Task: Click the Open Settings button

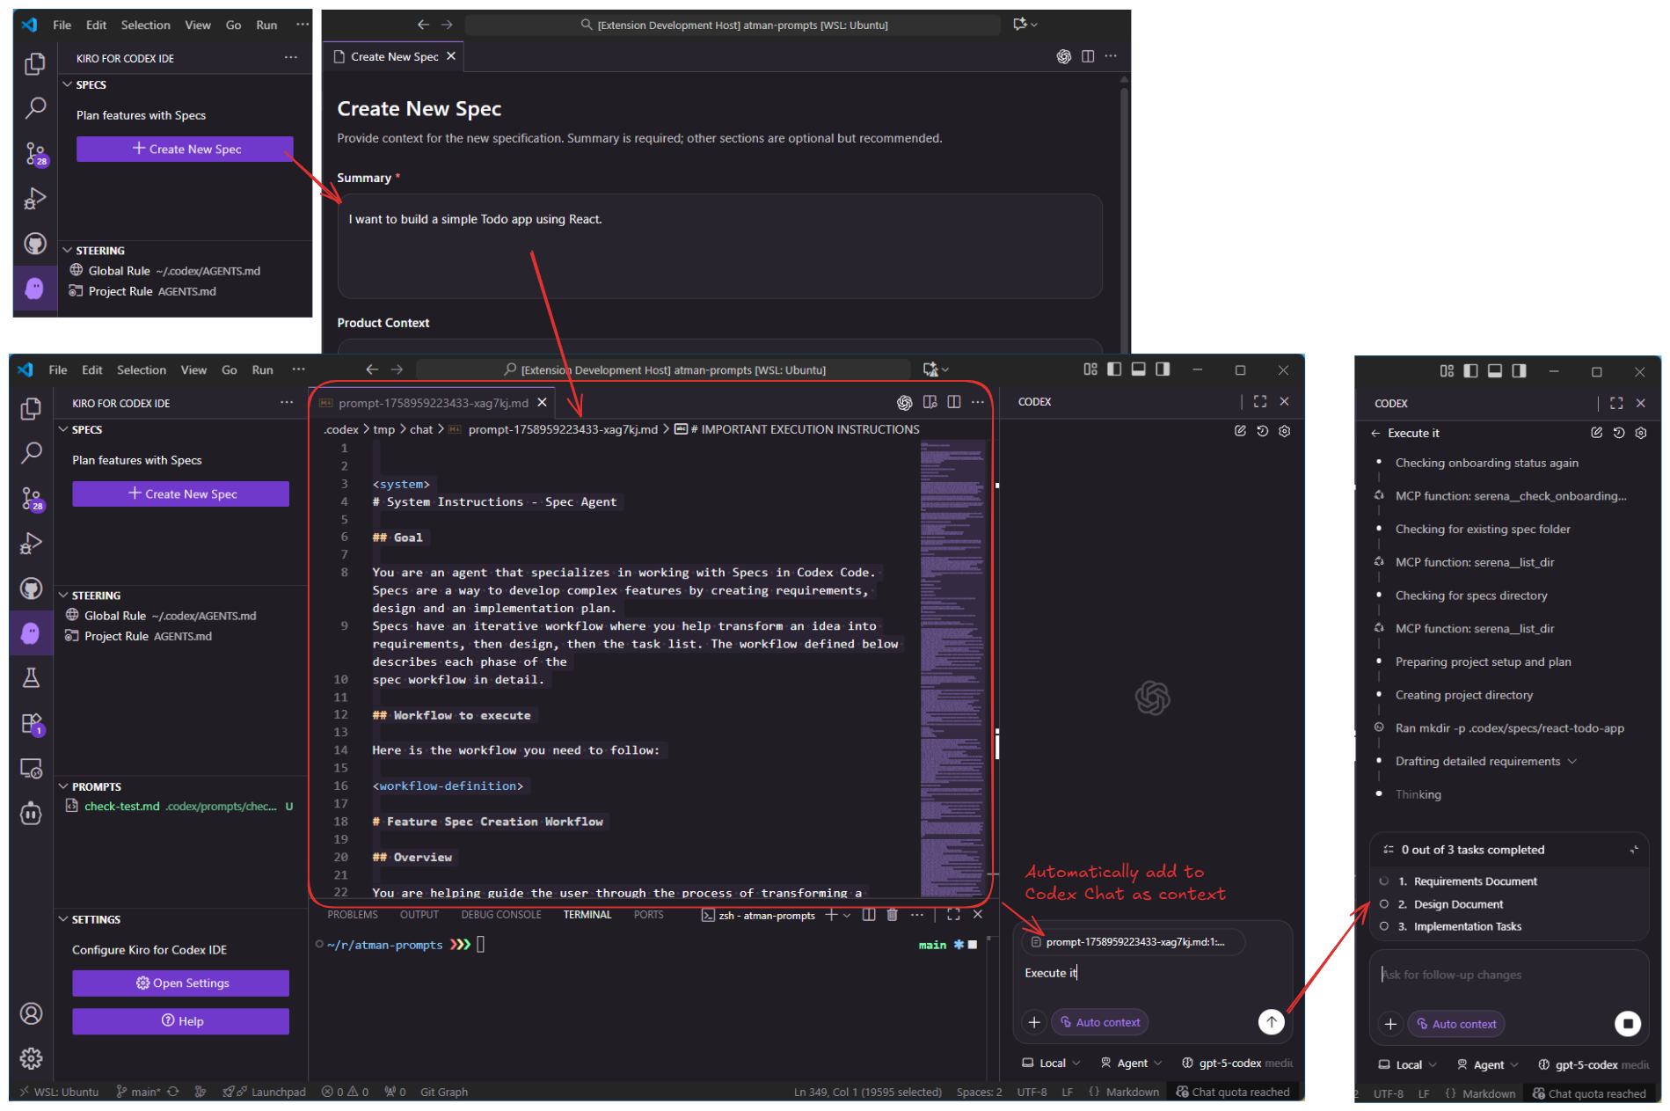Action: [x=180, y=983]
